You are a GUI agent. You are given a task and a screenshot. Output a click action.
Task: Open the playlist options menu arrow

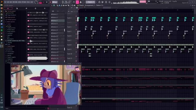tap(52, 5)
